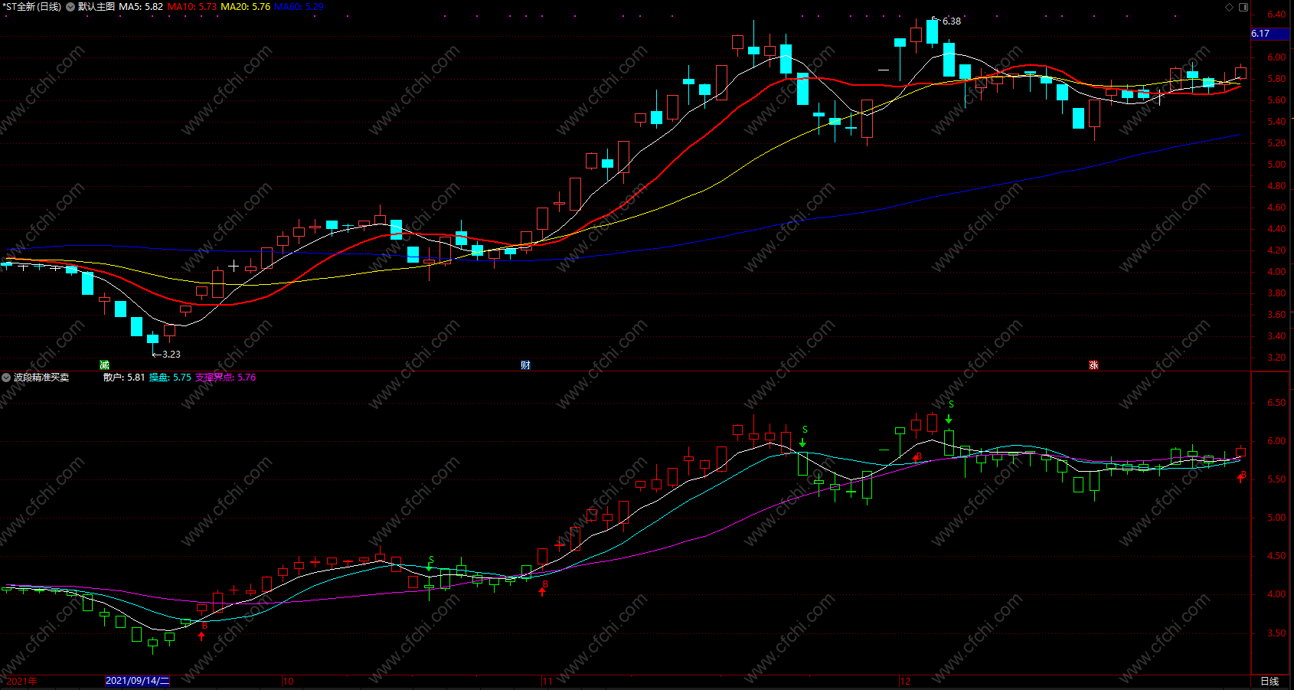
Task: Click the month 10 marker on time axis
Action: click(x=288, y=681)
